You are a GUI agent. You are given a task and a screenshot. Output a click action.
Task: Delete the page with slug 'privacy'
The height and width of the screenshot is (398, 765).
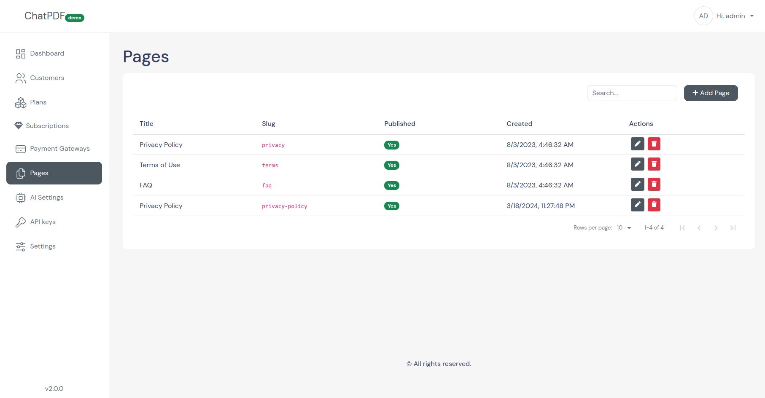654,144
